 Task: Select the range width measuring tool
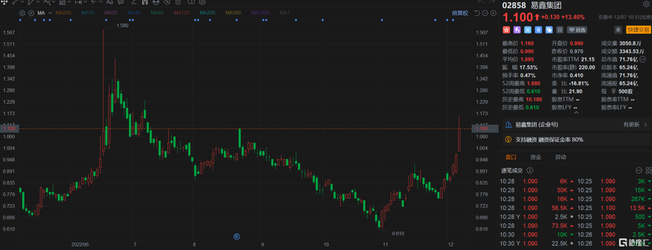coord(78,2)
